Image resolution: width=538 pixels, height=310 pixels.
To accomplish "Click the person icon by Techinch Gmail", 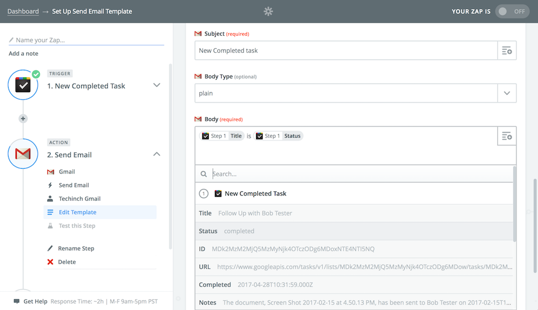I will [50, 199].
